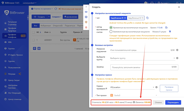Click profile name A000001
This screenshot has width=184, height=111.
[48, 40]
